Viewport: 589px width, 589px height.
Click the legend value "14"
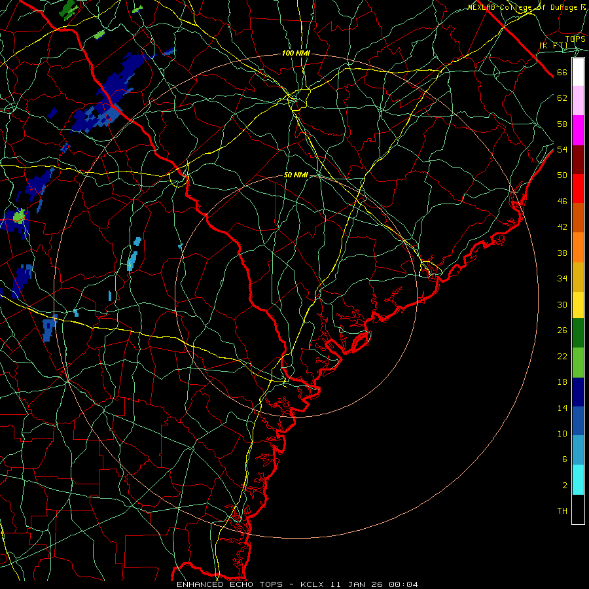(x=562, y=408)
